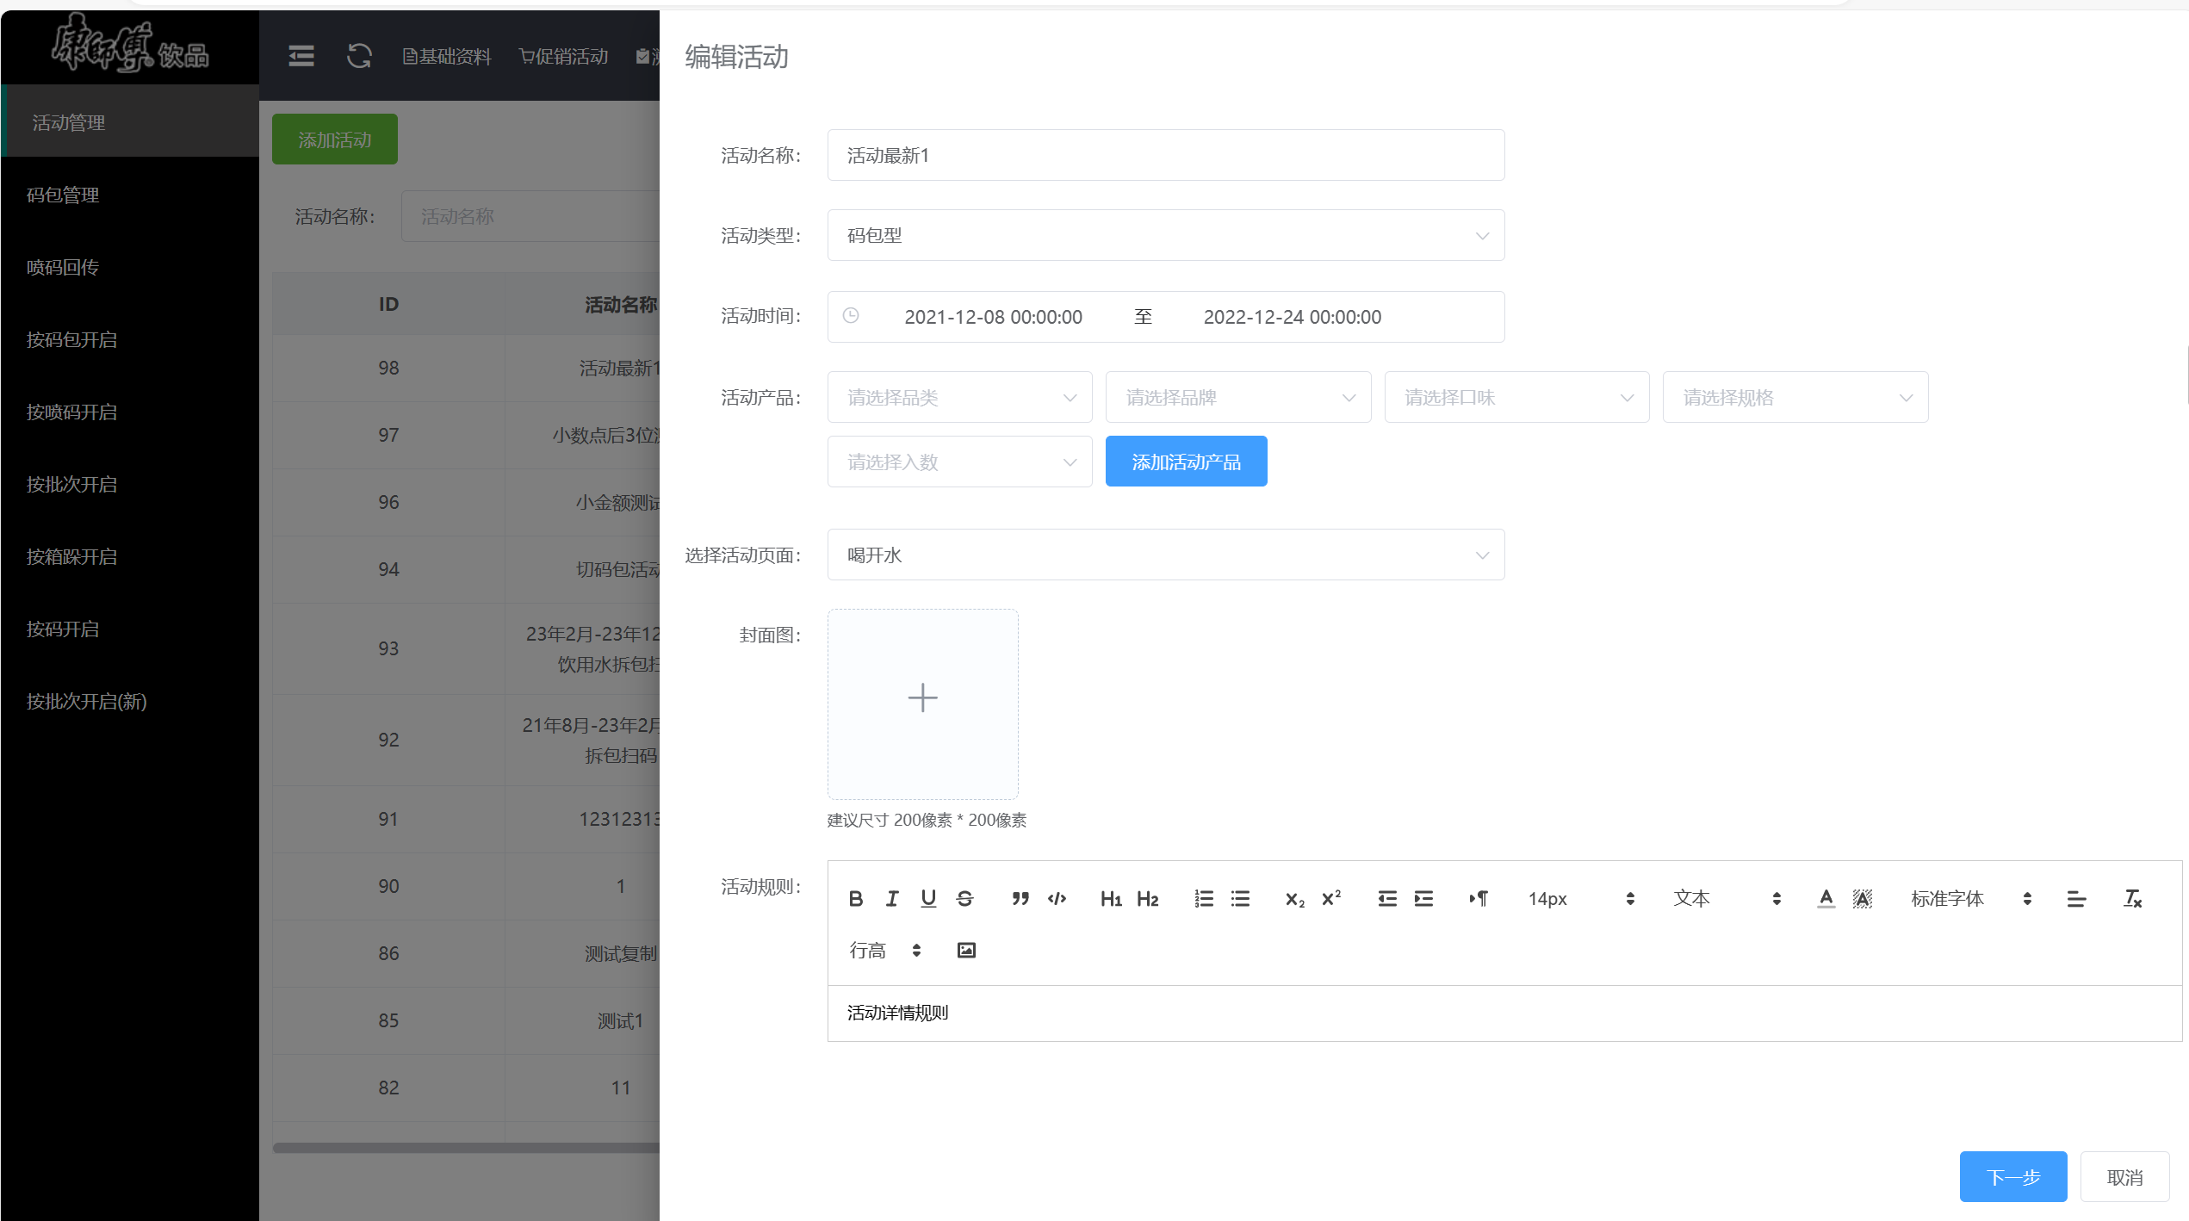Focus the 活动名称 field containing 活动最新1
This screenshot has width=2189, height=1221.
pos(1165,155)
